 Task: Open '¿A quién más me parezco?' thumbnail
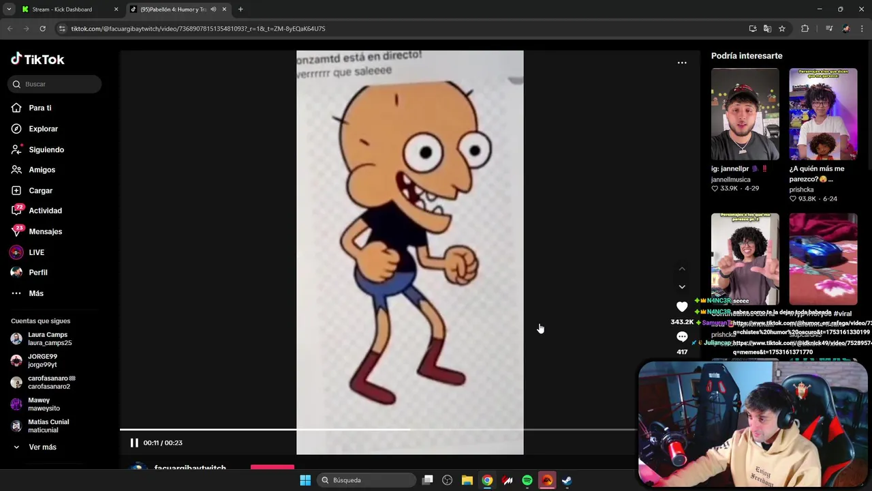pos(823,115)
